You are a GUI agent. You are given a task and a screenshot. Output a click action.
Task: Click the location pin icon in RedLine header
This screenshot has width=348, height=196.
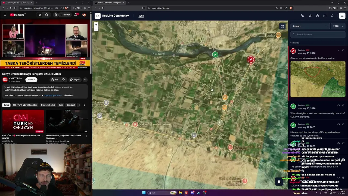(x=310, y=16)
